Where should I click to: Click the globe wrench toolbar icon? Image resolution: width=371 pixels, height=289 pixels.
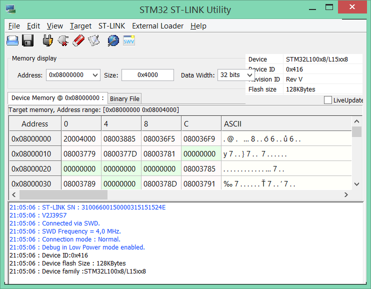click(113, 40)
